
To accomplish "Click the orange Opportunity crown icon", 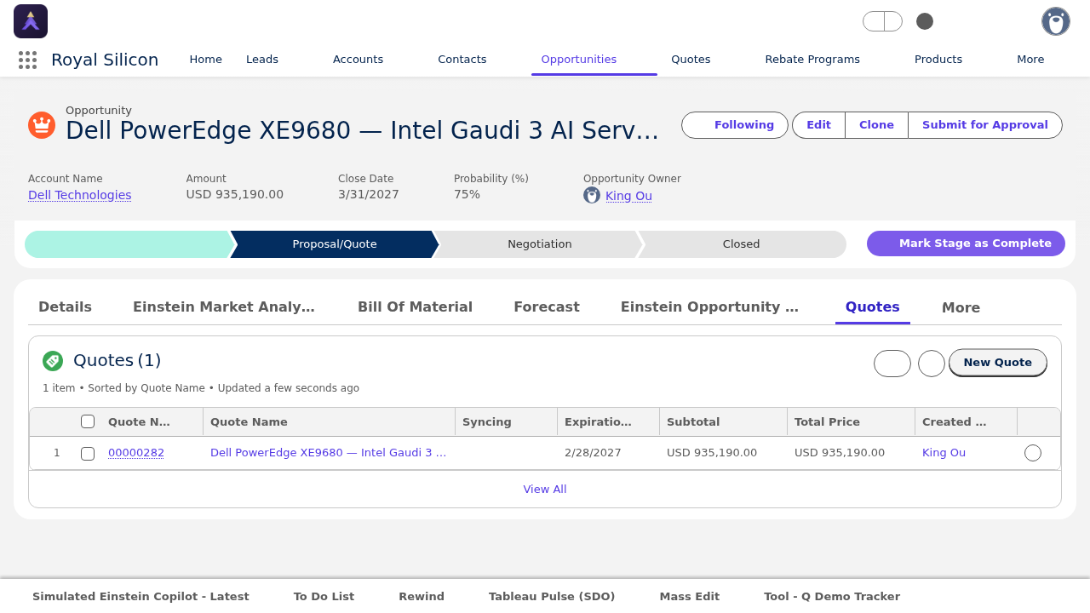I will (42, 125).
